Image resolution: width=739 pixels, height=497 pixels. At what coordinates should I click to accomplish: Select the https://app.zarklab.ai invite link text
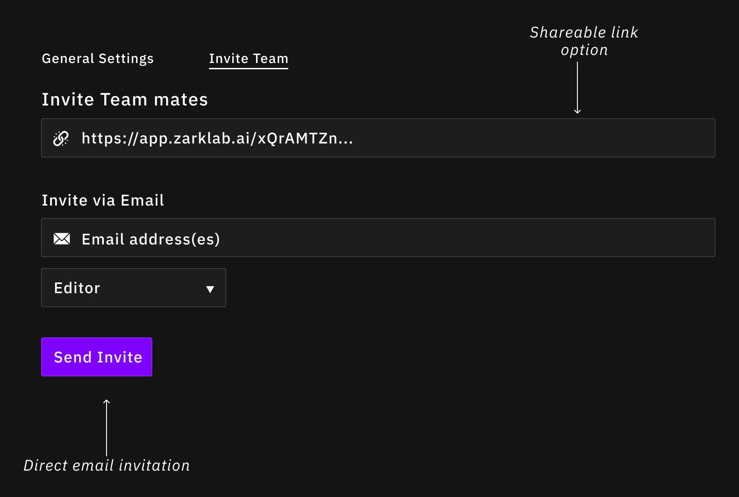(217, 138)
